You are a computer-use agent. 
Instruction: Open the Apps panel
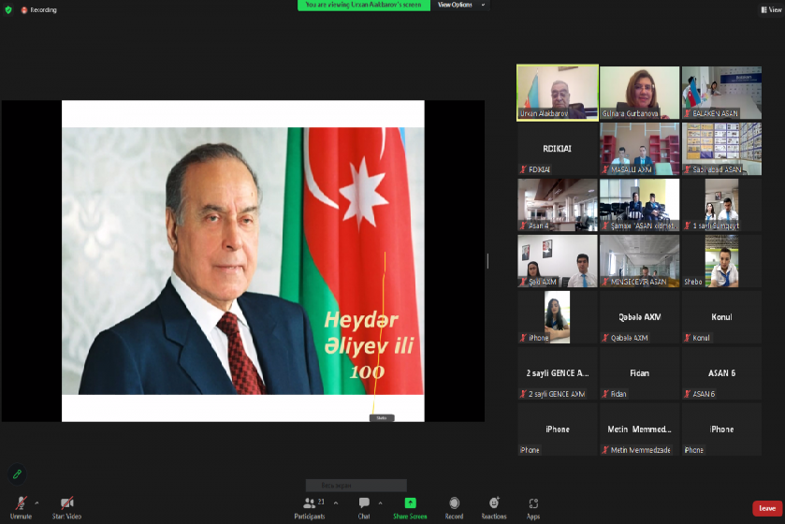click(x=533, y=505)
